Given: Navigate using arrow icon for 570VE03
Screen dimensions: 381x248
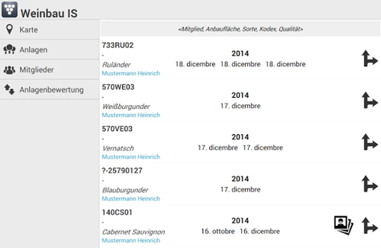Looking at the screenshot, I should [x=369, y=142].
